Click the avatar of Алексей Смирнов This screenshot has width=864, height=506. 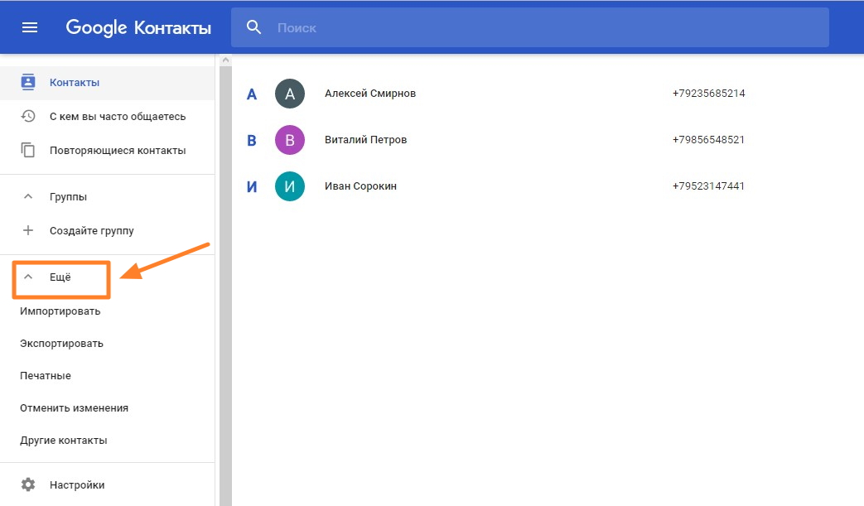coord(290,94)
